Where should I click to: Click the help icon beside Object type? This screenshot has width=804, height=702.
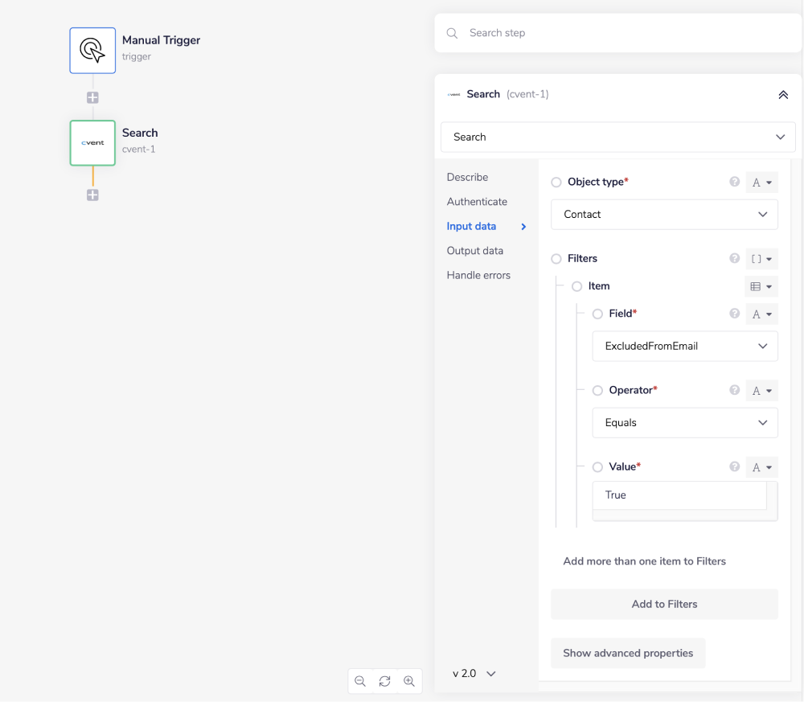pos(734,182)
